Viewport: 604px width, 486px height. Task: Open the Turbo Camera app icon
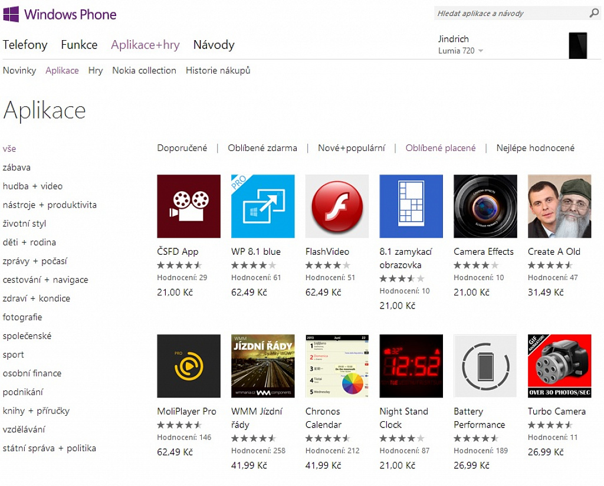click(x=559, y=366)
